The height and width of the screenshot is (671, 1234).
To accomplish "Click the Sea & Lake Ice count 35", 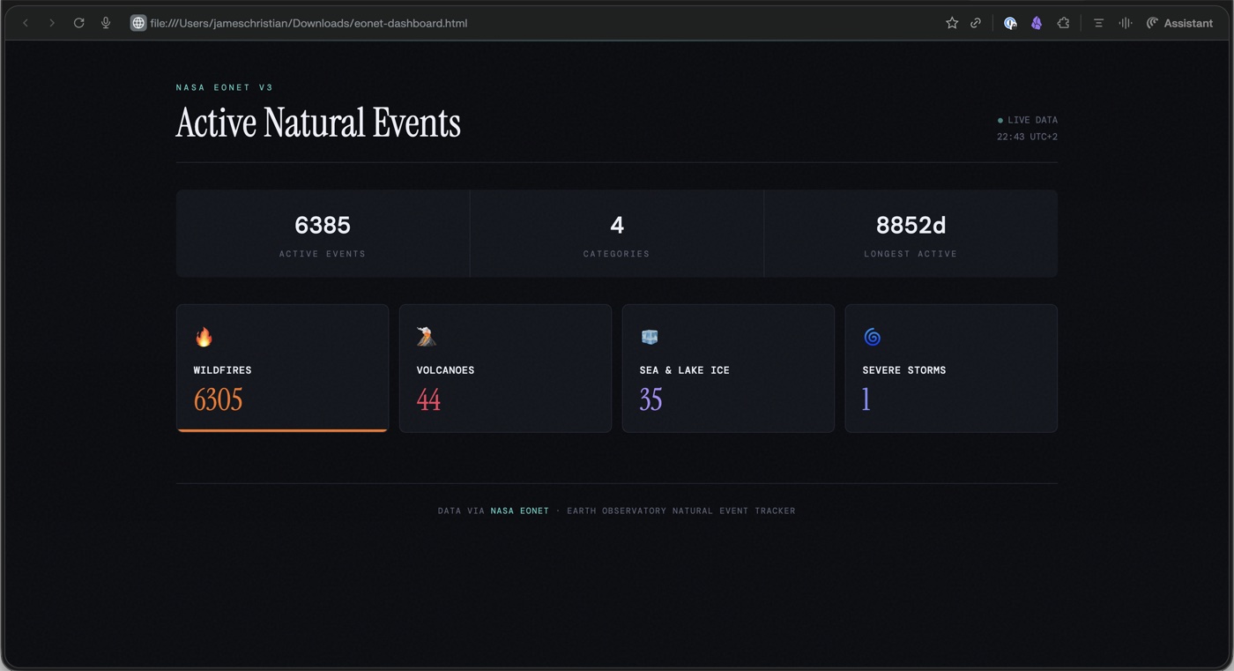I will tap(651, 400).
